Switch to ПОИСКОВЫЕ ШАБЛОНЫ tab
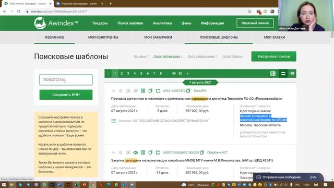Viewport: 334px width, 188px height. (x=219, y=37)
